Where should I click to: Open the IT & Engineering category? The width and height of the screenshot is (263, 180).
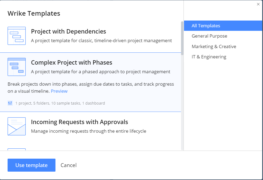pyautogui.click(x=209, y=57)
